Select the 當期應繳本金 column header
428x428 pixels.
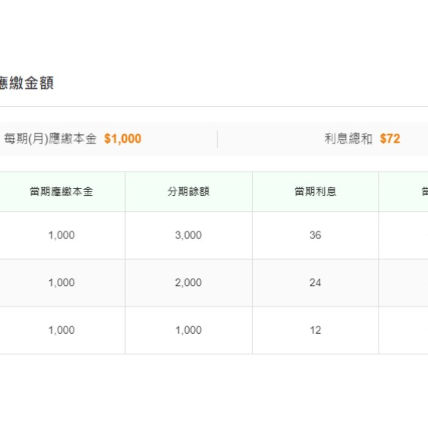click(62, 191)
